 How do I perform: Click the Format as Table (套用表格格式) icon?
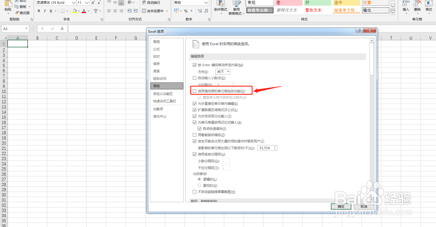[236, 4]
